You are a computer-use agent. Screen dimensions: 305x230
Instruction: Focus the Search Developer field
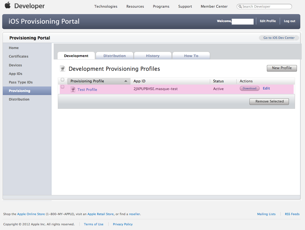tap(264, 6)
